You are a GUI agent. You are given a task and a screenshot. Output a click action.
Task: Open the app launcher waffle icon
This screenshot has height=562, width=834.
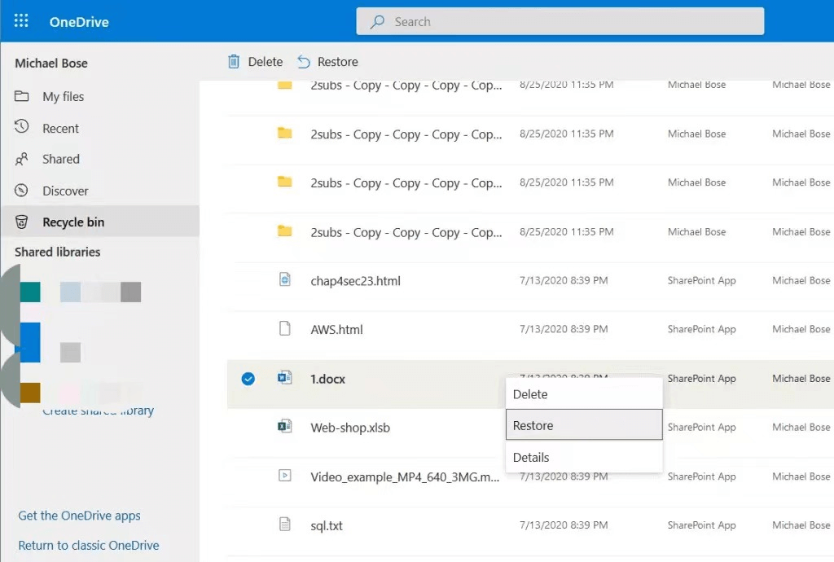21,21
